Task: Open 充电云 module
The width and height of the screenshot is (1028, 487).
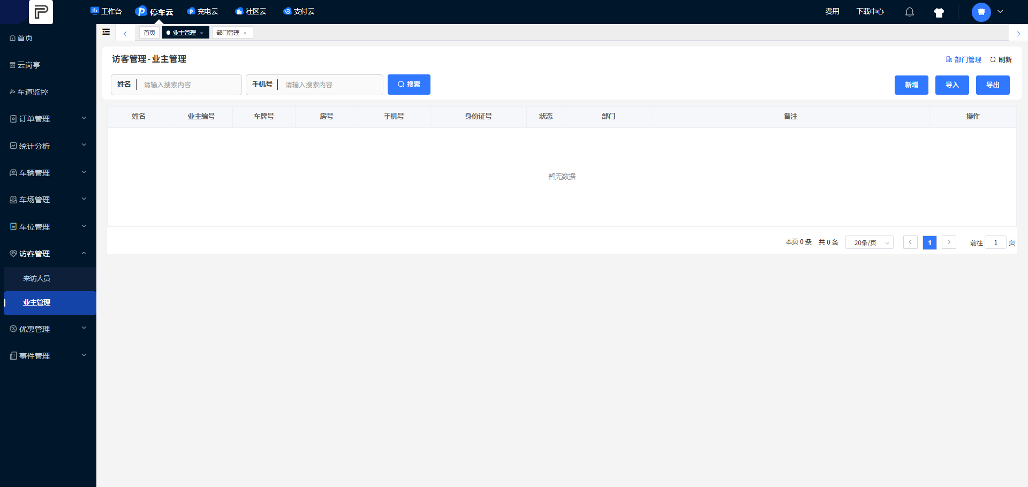Action: [202, 11]
